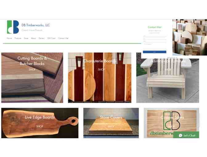Click the blue submit button in contact form
The image size is (207, 157).
[x=154, y=52]
